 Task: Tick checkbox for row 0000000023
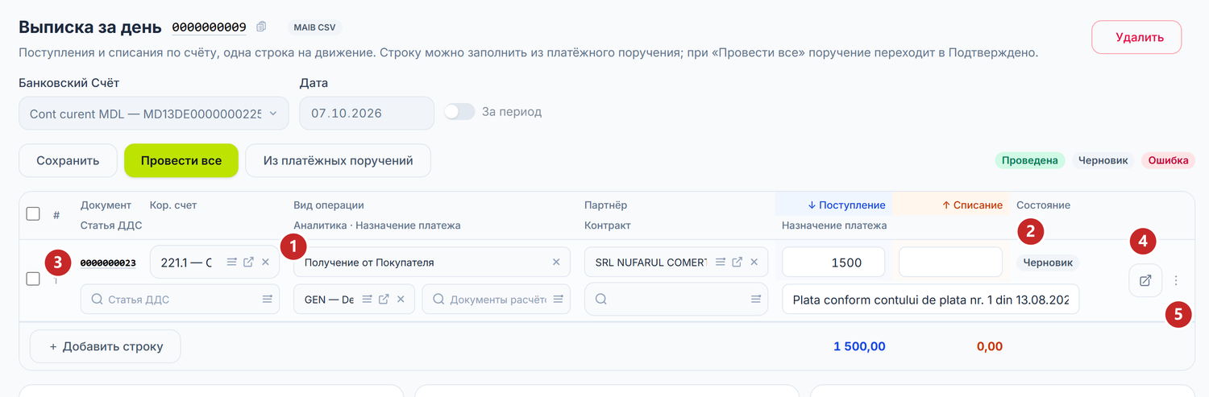[33, 279]
